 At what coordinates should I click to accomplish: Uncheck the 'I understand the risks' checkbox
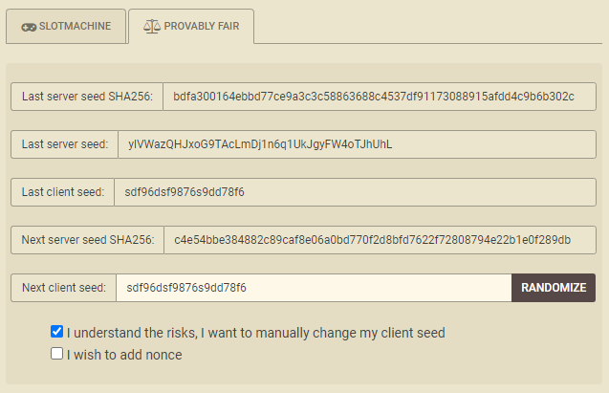[x=57, y=333]
